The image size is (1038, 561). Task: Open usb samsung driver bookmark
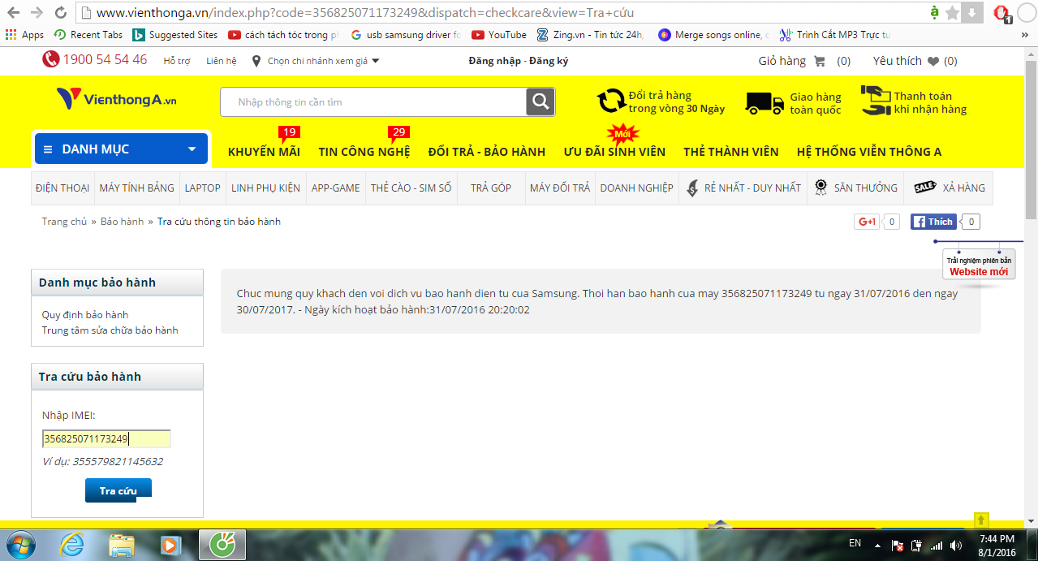pyautogui.click(x=406, y=35)
